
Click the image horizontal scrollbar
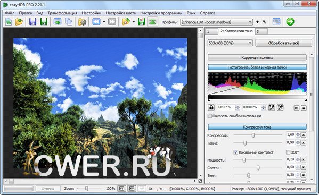point(100,181)
